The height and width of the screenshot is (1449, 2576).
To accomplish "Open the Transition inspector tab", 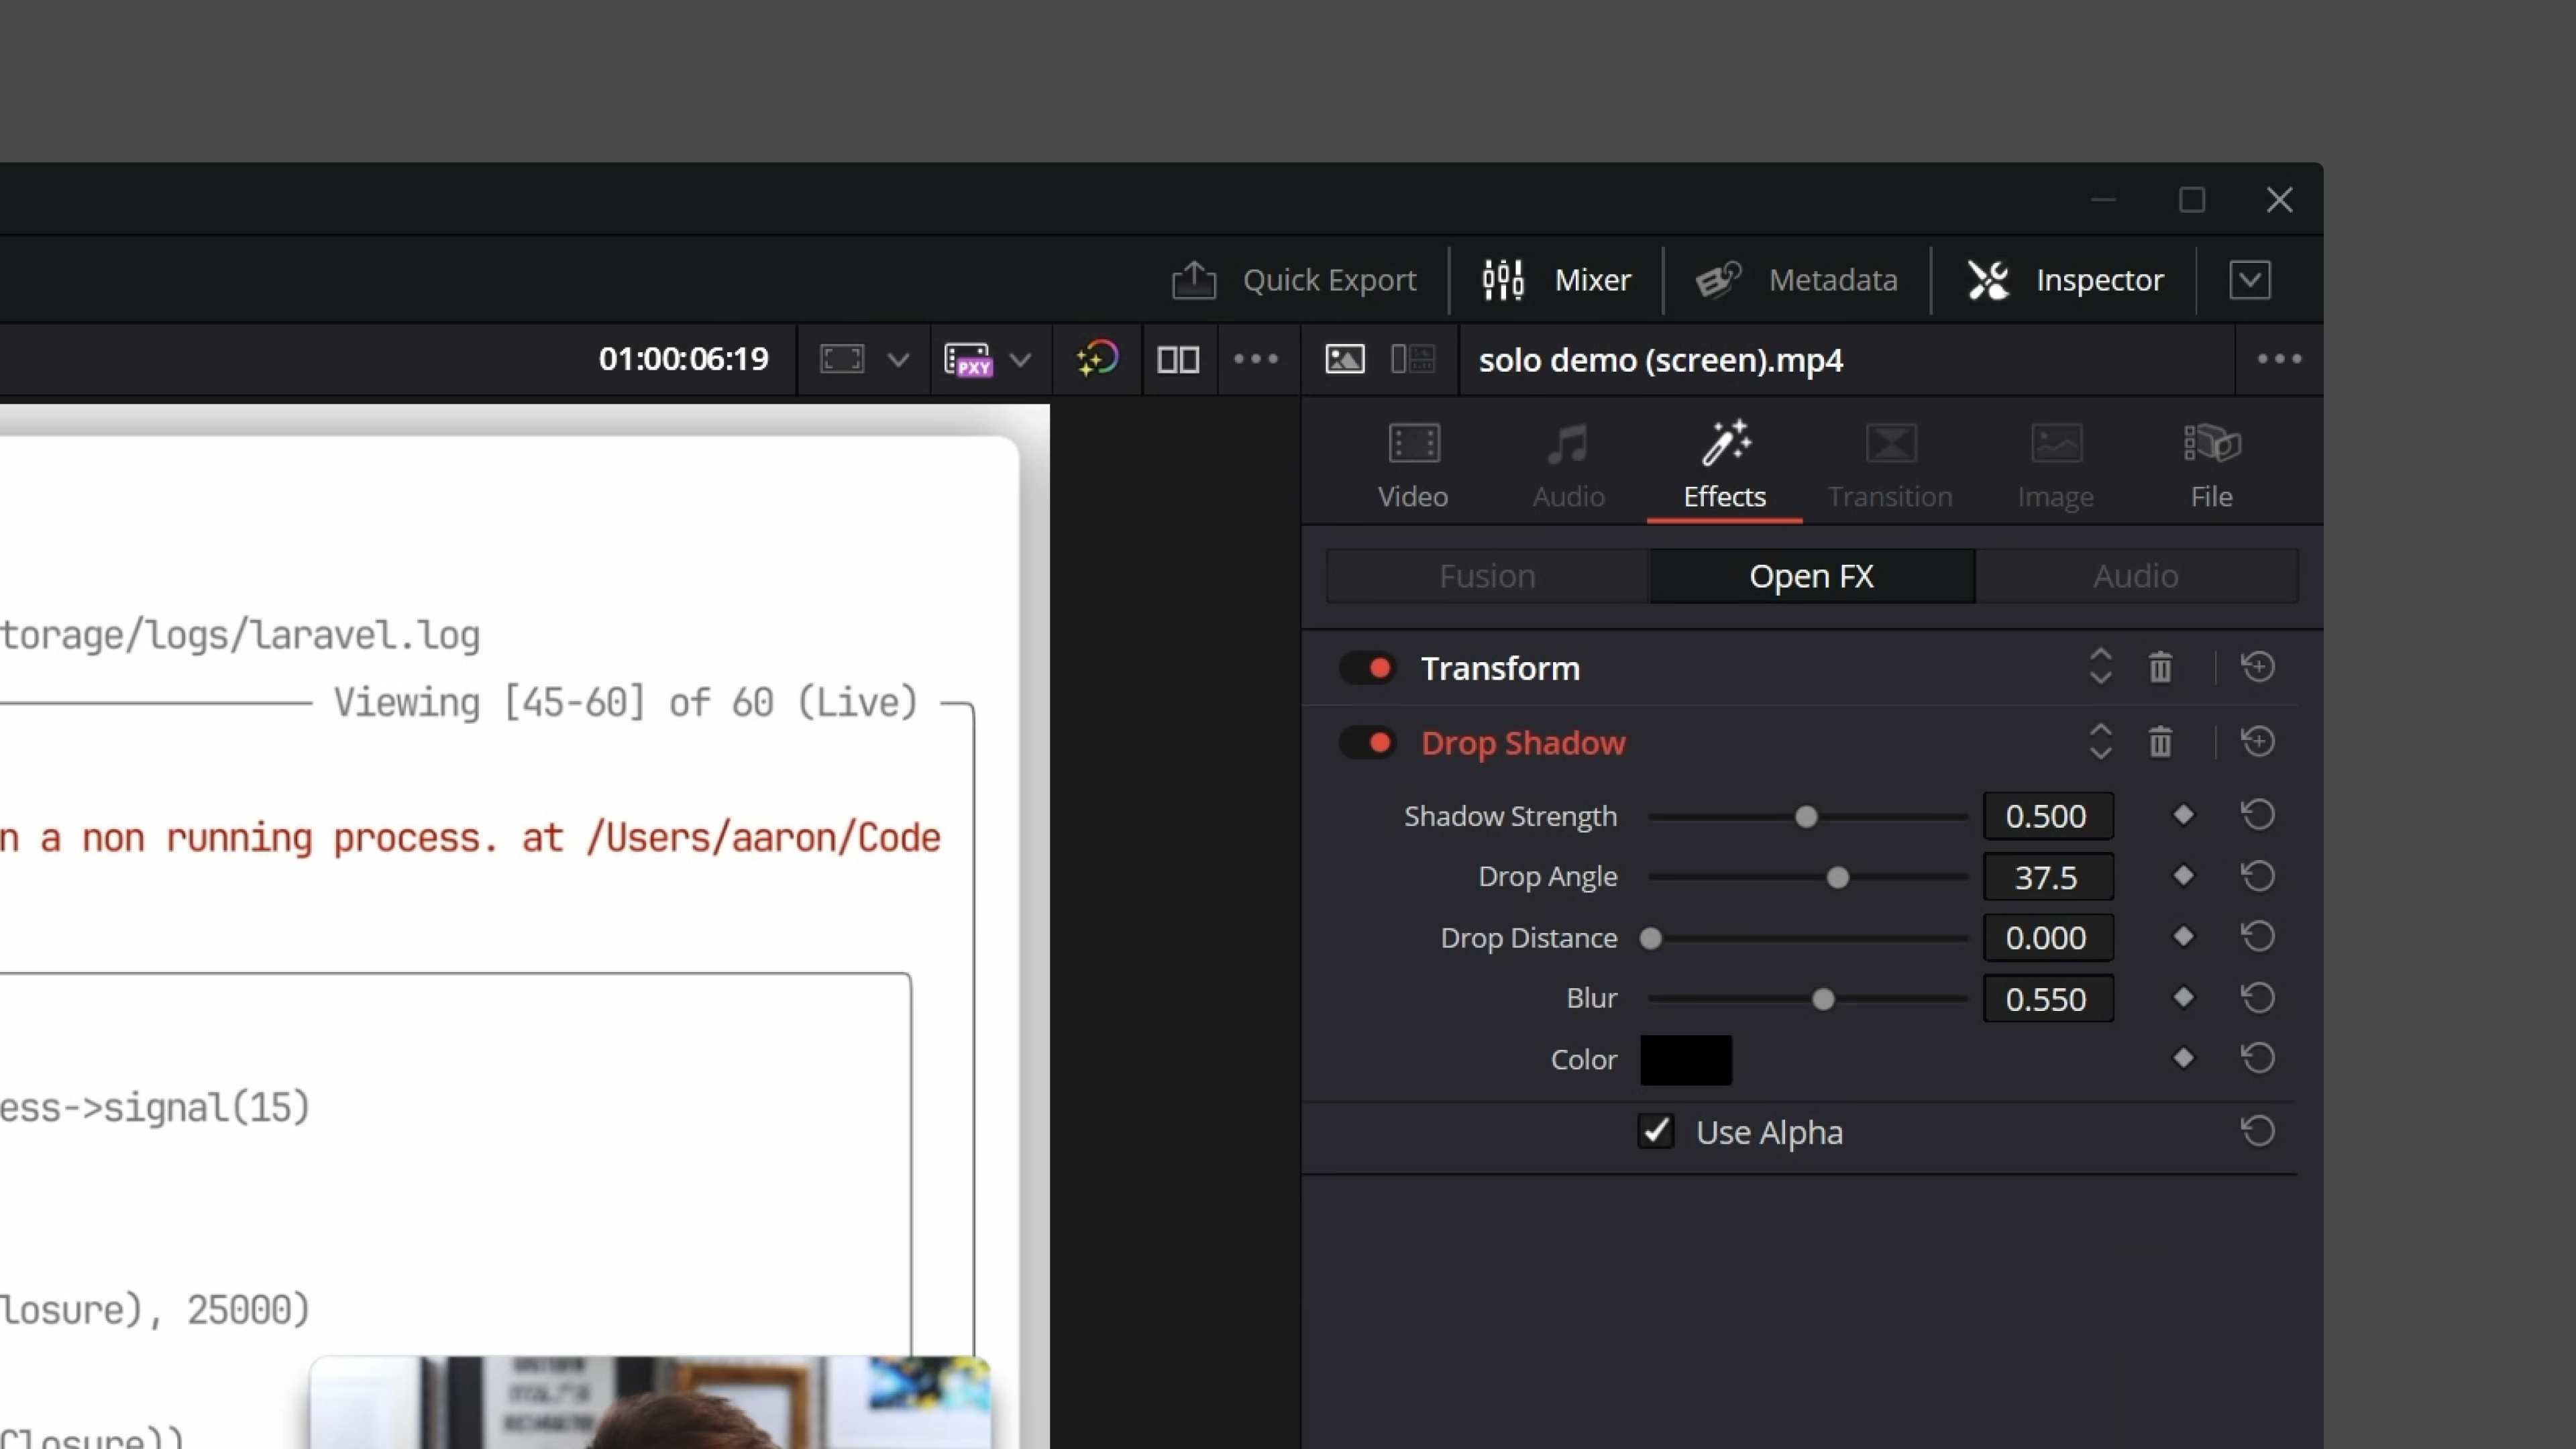I will click(1890, 463).
